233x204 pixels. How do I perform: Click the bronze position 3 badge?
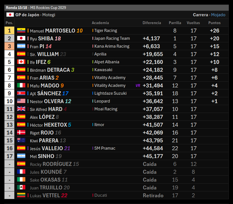pyautogui.click(x=9, y=46)
